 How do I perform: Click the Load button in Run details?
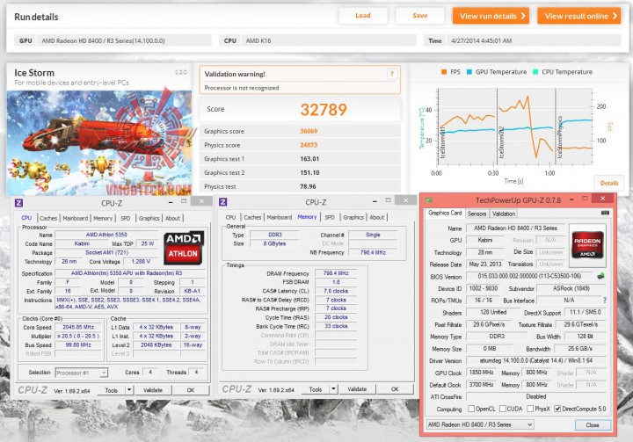pos(363,16)
